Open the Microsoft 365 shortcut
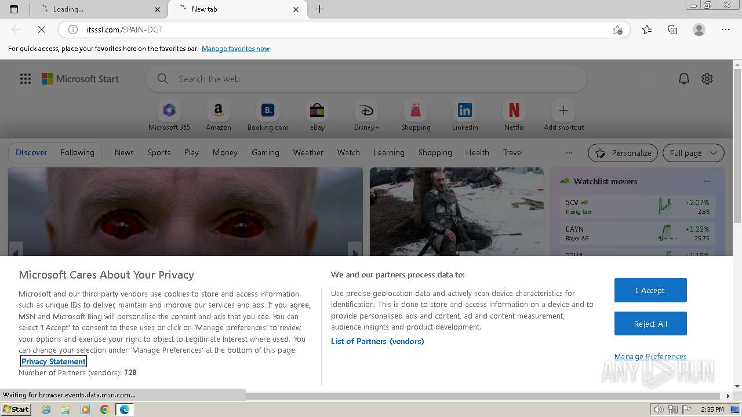This screenshot has width=742, height=417. click(169, 116)
